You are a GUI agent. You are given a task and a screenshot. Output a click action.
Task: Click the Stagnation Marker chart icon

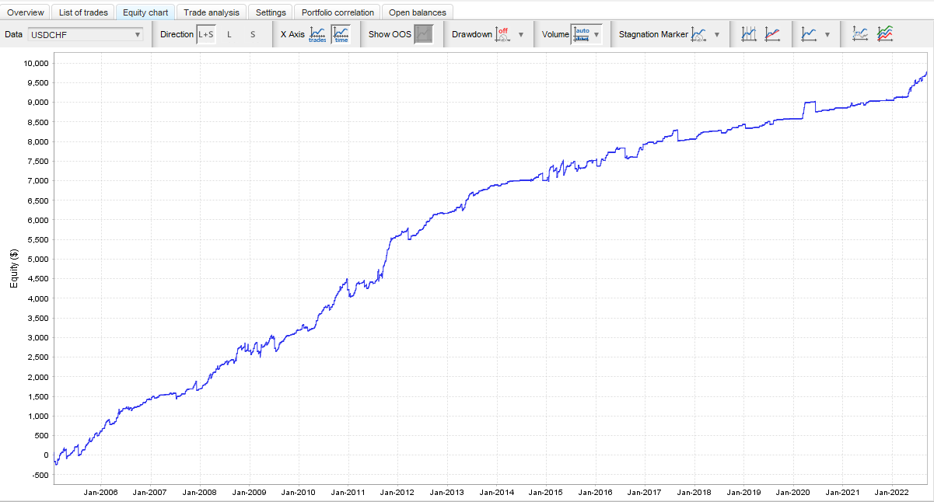698,34
